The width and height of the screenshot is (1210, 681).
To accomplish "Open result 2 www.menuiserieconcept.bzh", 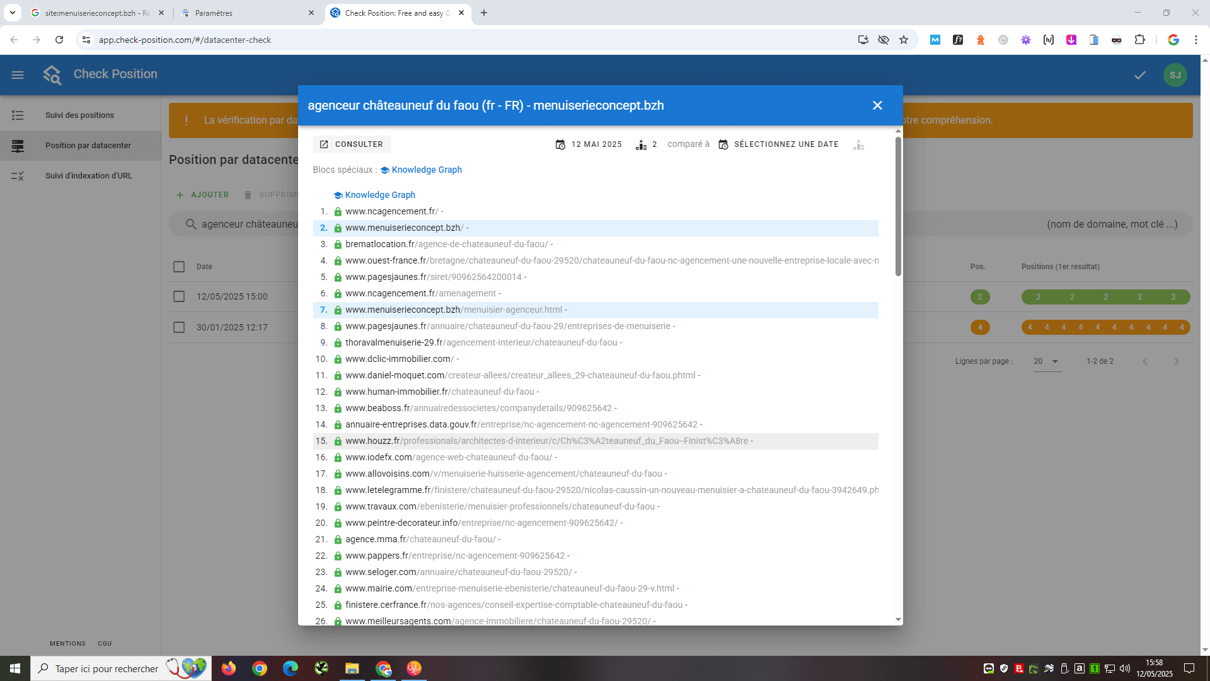I will [x=404, y=228].
